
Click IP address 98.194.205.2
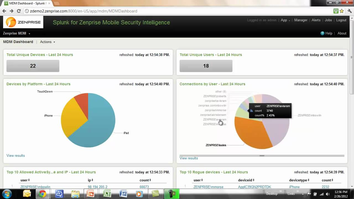coord(98,187)
